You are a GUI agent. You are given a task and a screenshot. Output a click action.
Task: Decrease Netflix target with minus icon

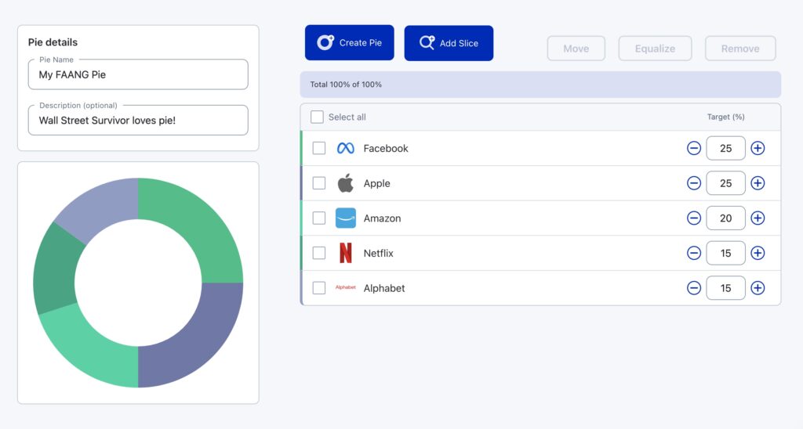(x=694, y=253)
